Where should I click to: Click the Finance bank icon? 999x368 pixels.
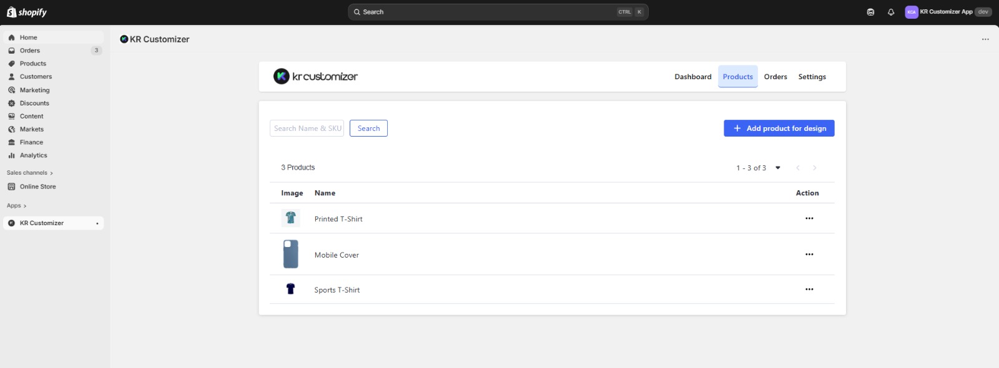coord(11,142)
